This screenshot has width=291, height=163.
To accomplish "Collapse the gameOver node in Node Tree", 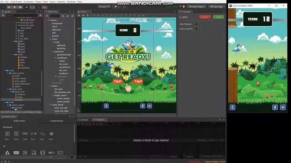I will (53, 52).
